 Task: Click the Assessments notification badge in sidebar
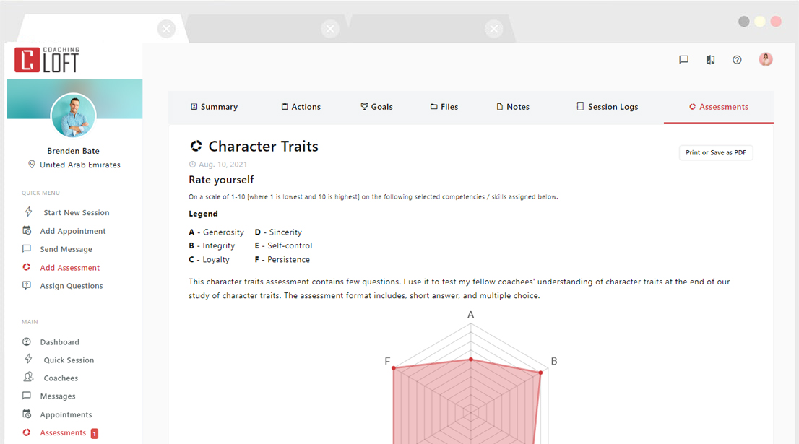click(x=95, y=434)
